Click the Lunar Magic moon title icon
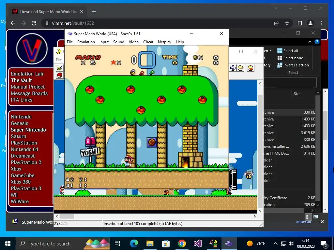The height and width of the screenshot is (250, 334). [x=59, y=51]
